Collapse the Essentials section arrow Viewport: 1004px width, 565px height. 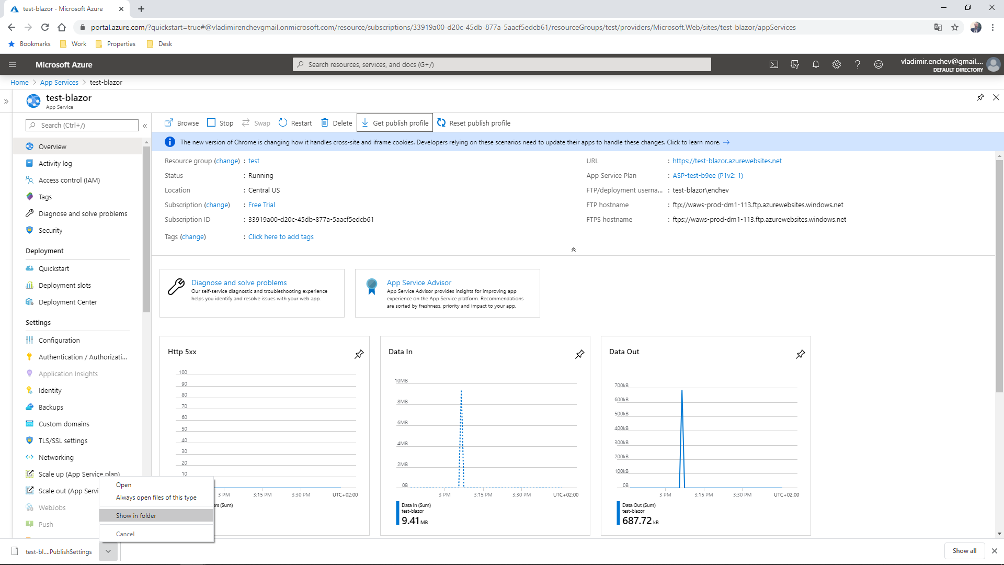(574, 250)
